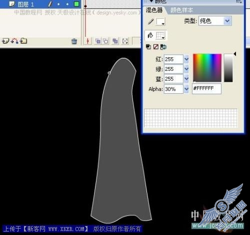Screen dimensions: 250x235
Task: Click the center frame icon
Action: pos(88,41)
